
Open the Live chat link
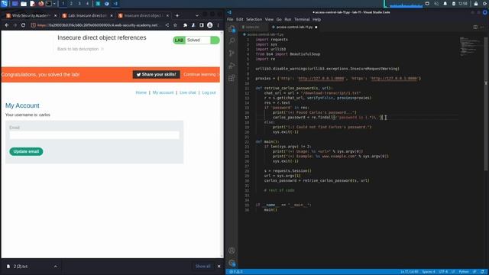pos(188,92)
